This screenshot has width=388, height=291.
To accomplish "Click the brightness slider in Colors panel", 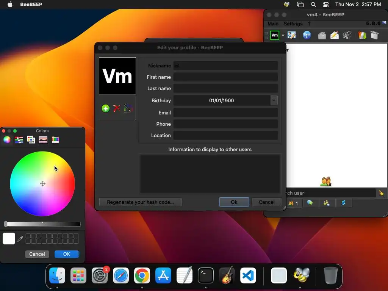I will [42, 224].
